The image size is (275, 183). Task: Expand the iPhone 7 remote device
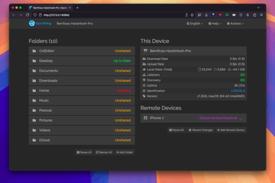click(x=193, y=118)
